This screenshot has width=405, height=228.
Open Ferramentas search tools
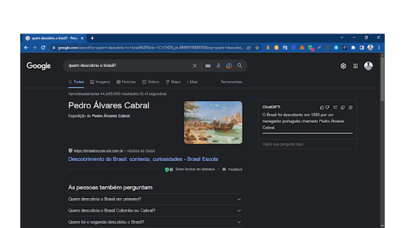[231, 82]
